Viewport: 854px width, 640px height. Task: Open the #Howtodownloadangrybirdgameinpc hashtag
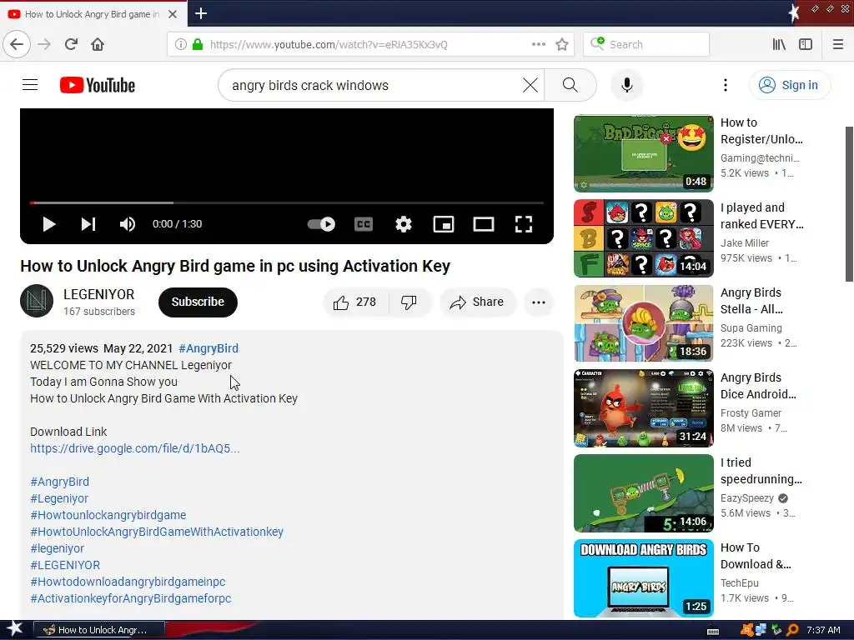click(128, 581)
